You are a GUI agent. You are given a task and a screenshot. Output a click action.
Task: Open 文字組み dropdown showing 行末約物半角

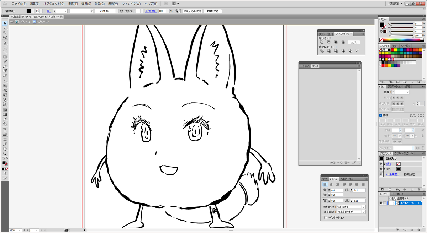pos(351,212)
